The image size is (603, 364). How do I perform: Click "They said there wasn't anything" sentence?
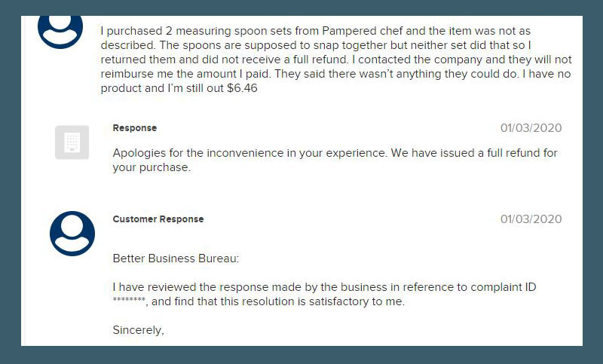pyautogui.click(x=396, y=74)
